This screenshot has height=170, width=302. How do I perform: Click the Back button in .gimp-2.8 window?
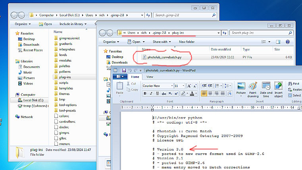[x=14, y=15]
